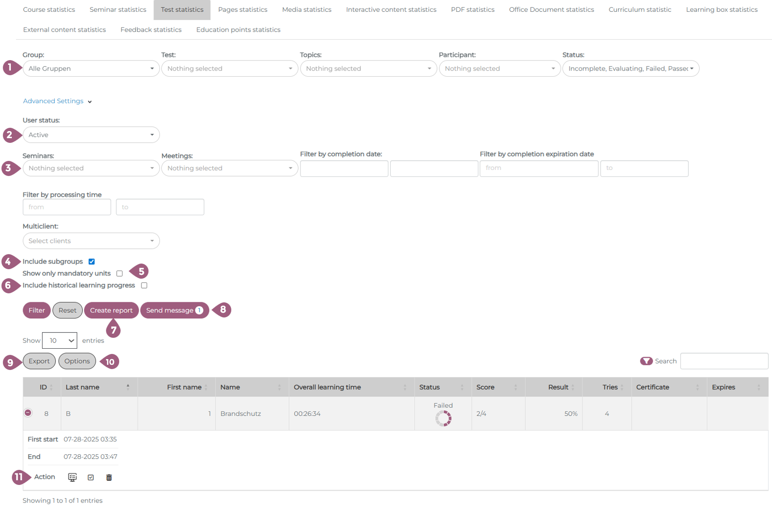Enable Show only mandatory units checkbox

tap(120, 273)
